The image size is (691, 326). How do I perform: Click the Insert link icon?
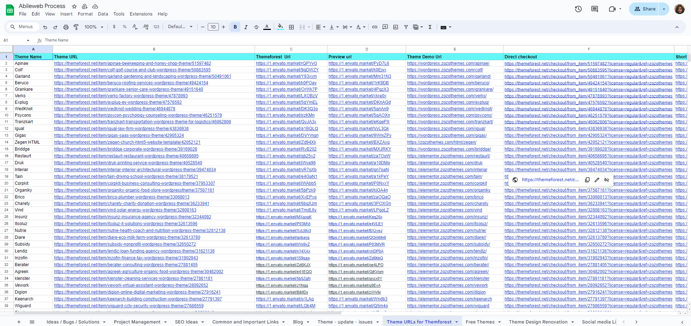375,27
